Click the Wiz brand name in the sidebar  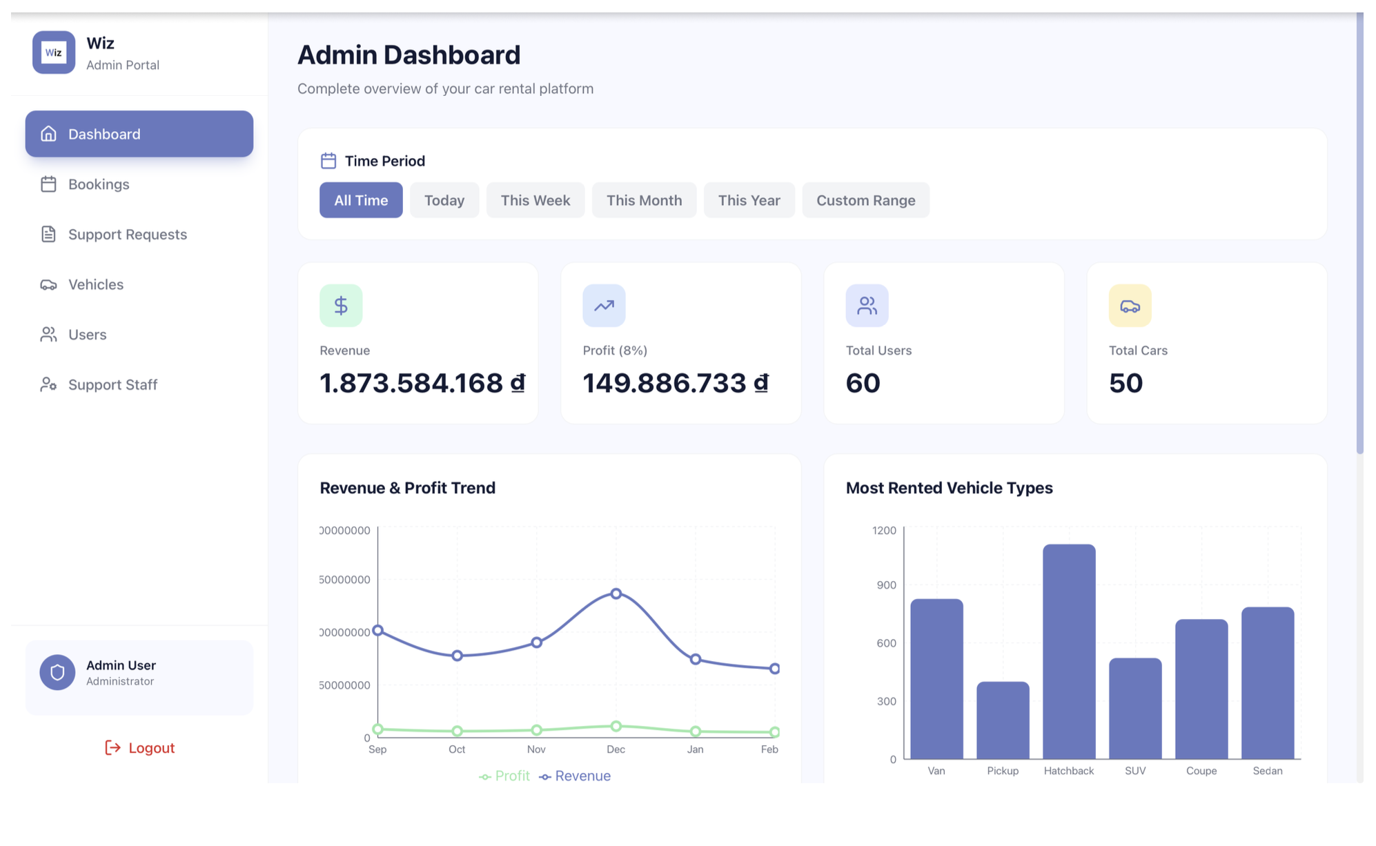101,43
